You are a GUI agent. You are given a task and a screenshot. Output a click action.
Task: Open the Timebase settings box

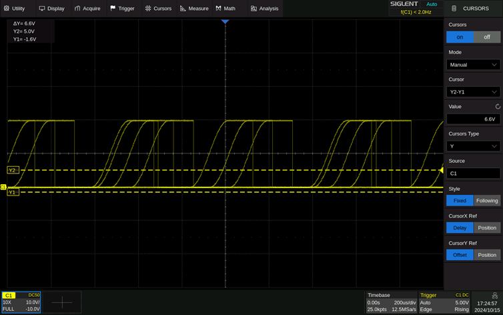point(390,302)
